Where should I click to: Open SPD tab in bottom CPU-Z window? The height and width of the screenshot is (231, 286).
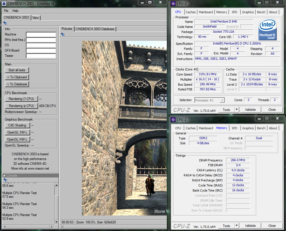tap(234, 128)
